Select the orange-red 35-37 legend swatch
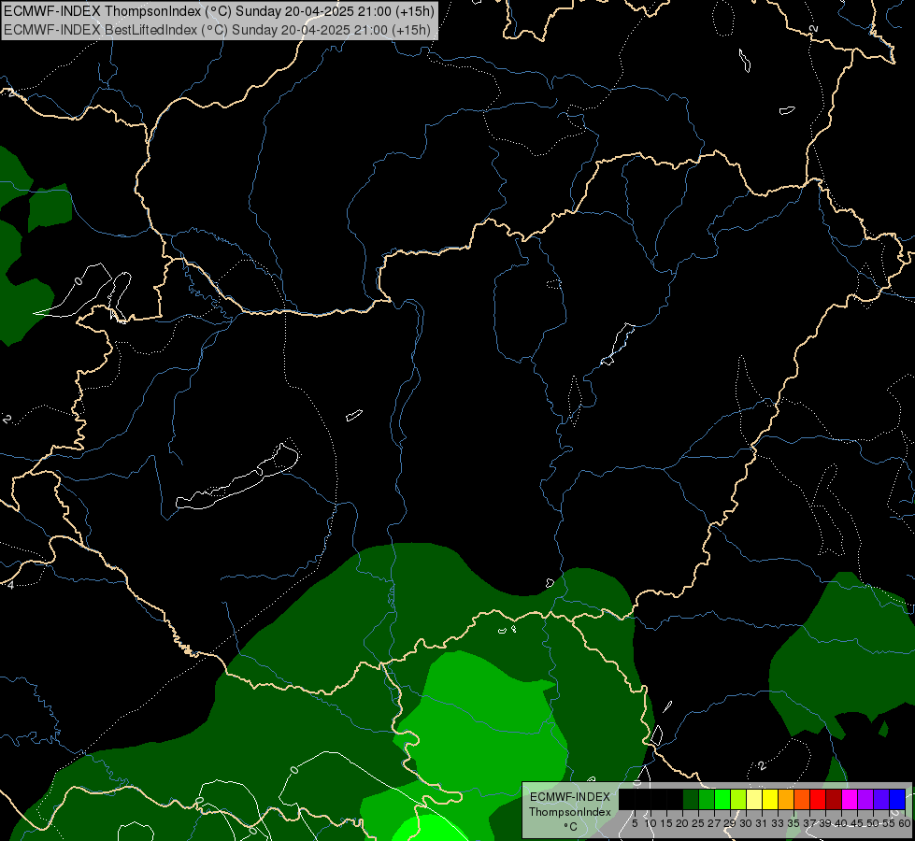 802,799
